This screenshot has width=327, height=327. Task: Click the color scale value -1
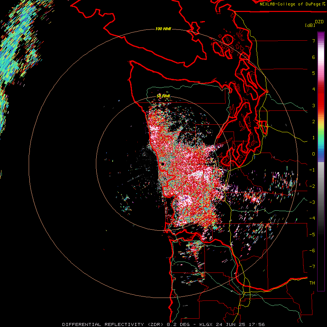coord(312,170)
